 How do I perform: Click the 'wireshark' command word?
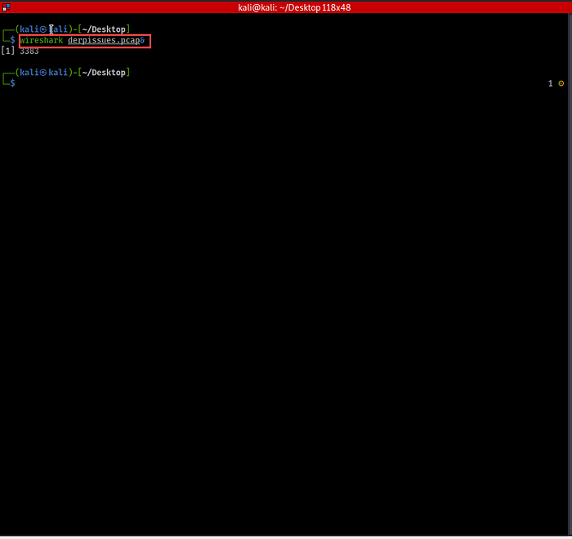click(42, 40)
